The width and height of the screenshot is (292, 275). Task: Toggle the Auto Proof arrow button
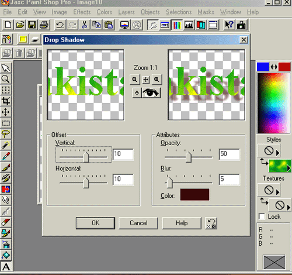click(137, 93)
